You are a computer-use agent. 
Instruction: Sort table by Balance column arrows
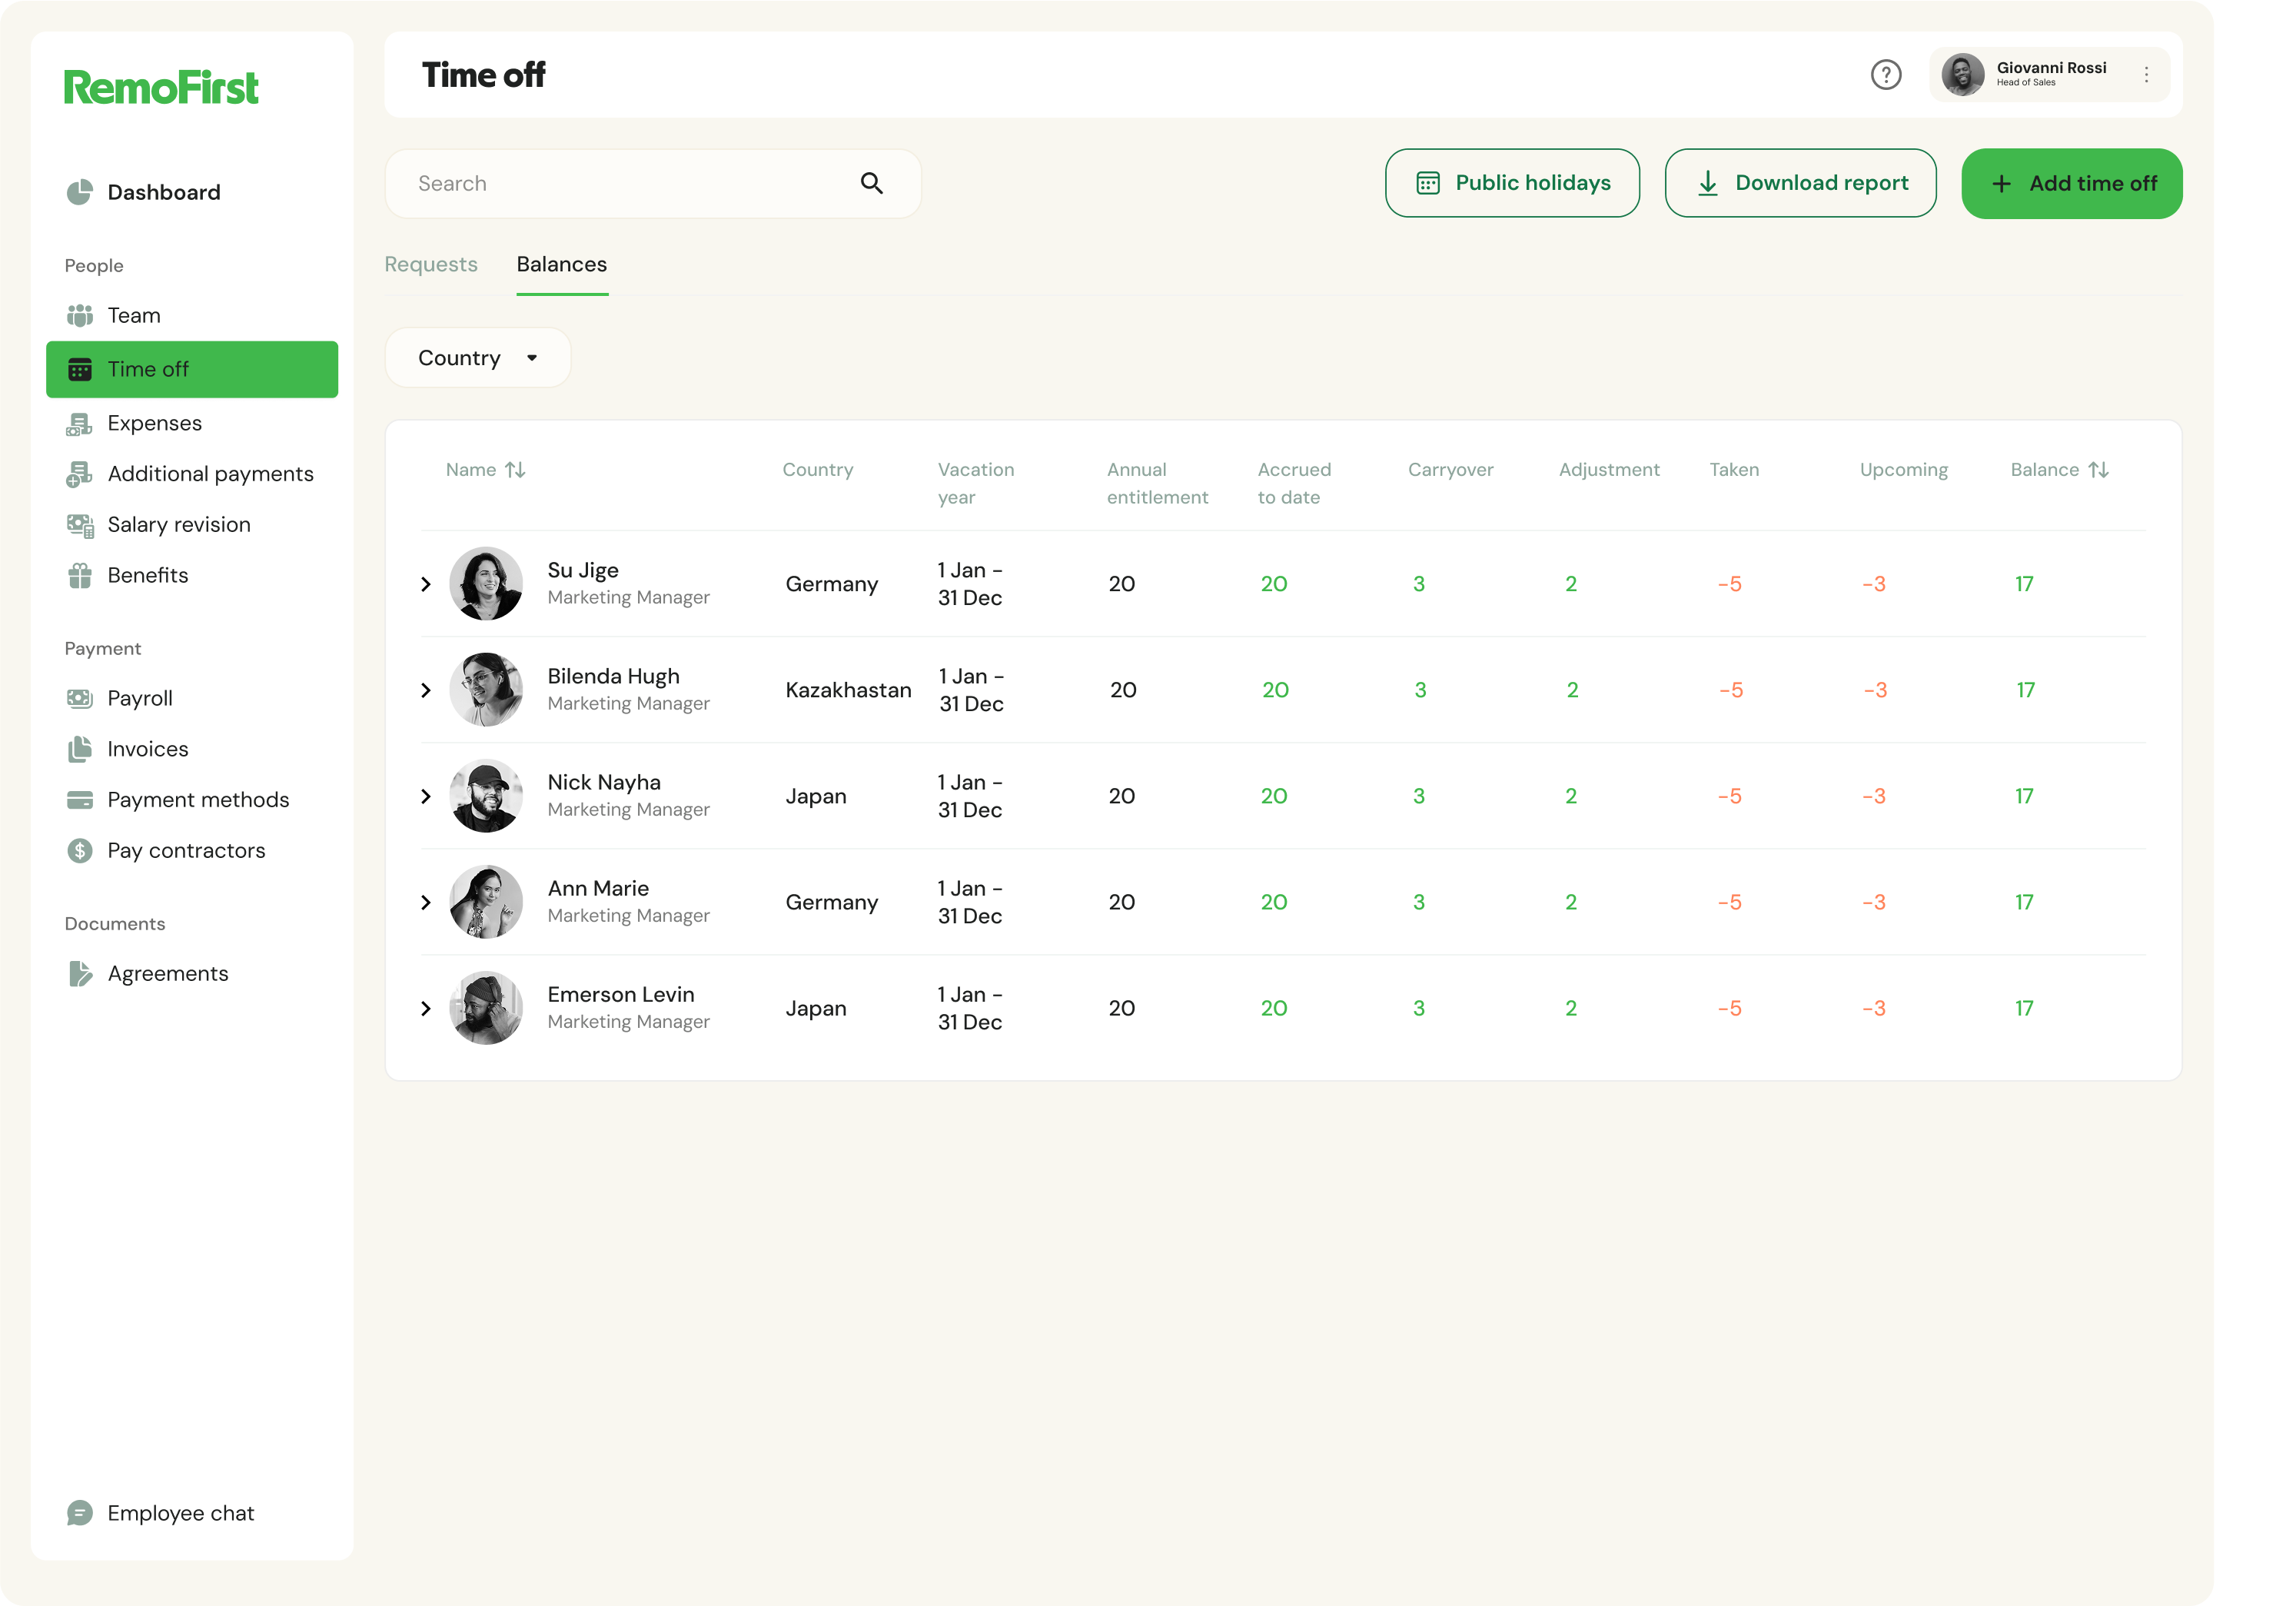(2098, 470)
